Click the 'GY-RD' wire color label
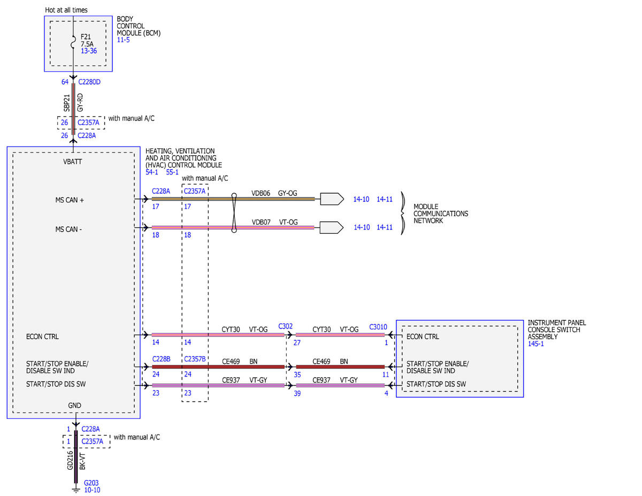The image size is (642, 496). click(x=81, y=103)
